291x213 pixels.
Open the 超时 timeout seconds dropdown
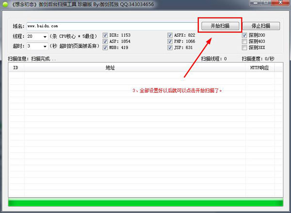pyautogui.click(x=45, y=46)
